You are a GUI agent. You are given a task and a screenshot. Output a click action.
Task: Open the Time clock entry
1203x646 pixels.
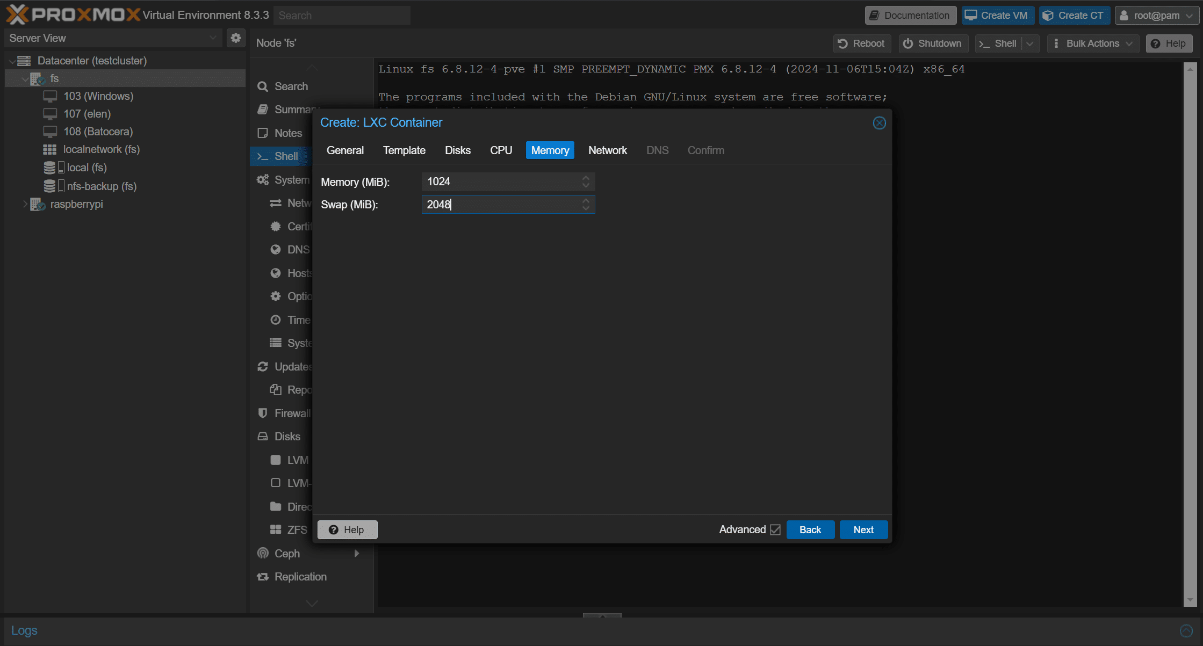[276, 320]
